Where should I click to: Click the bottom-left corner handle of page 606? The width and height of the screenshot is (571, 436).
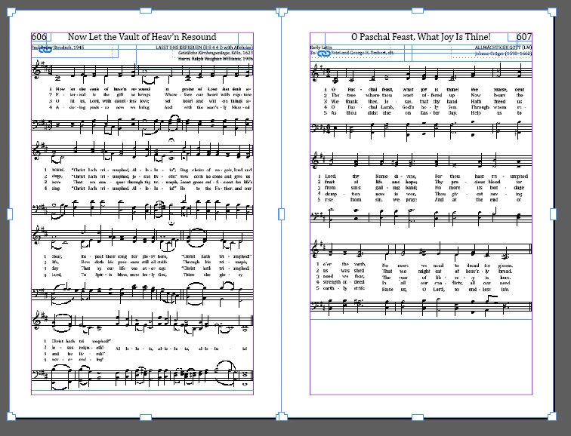11,416
